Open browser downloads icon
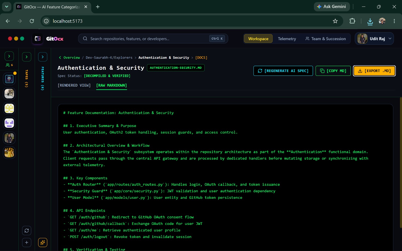 tap(370, 21)
